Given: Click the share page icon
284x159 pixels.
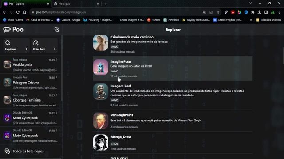Looking at the screenshot, I should (211, 12).
